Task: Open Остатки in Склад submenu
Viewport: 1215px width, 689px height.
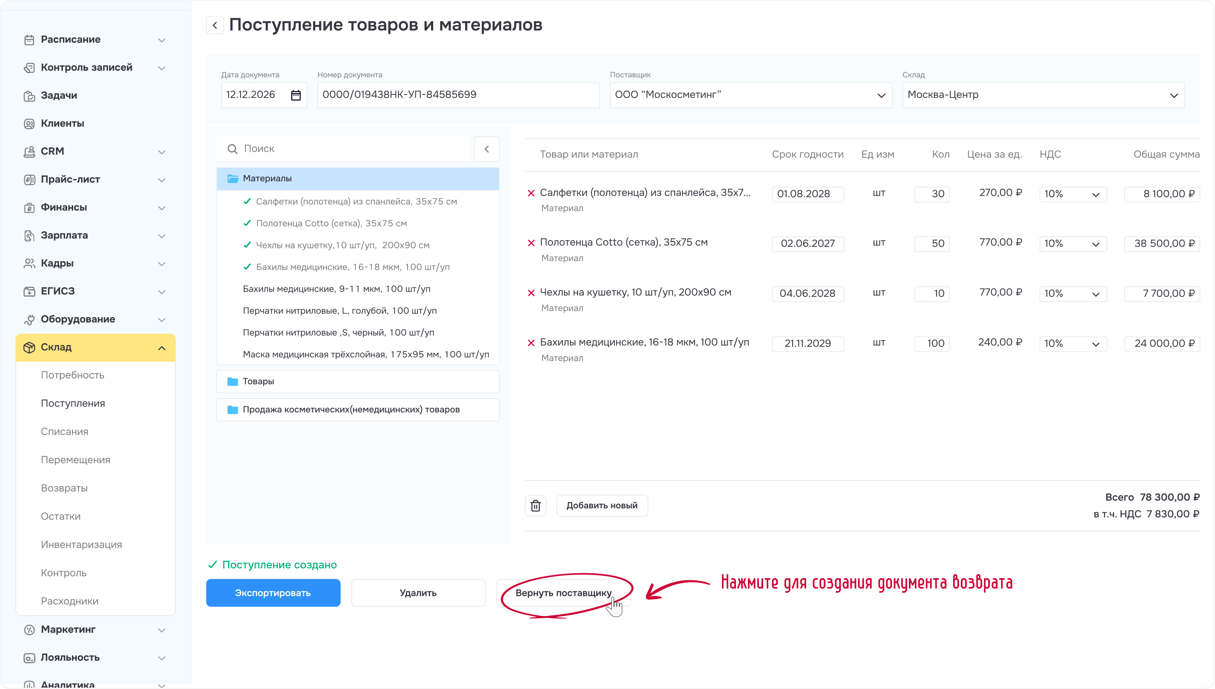Action: pos(61,517)
